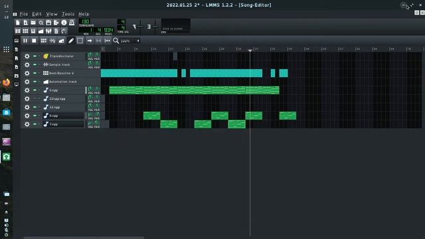
Task: Open 7.ogg track gear menu
Action: click(27, 124)
